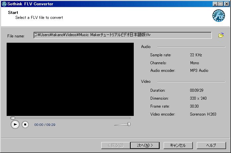This screenshot has width=231, height=153.
Task: Click the 'MP3 Audio' encoder value
Action: click(199, 71)
